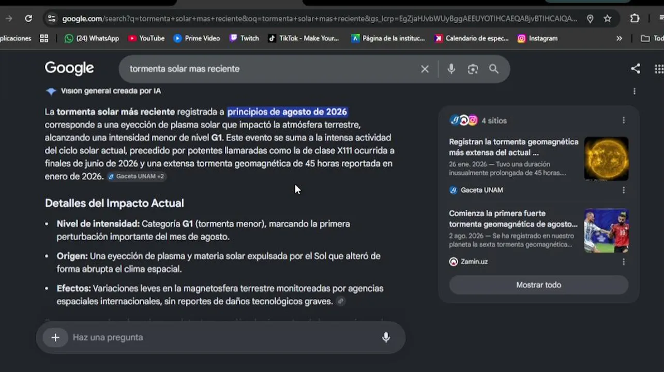Open the soccer thumbnail of Zamin.uz article
Screen dimensions: 664x372
pyautogui.click(x=606, y=230)
